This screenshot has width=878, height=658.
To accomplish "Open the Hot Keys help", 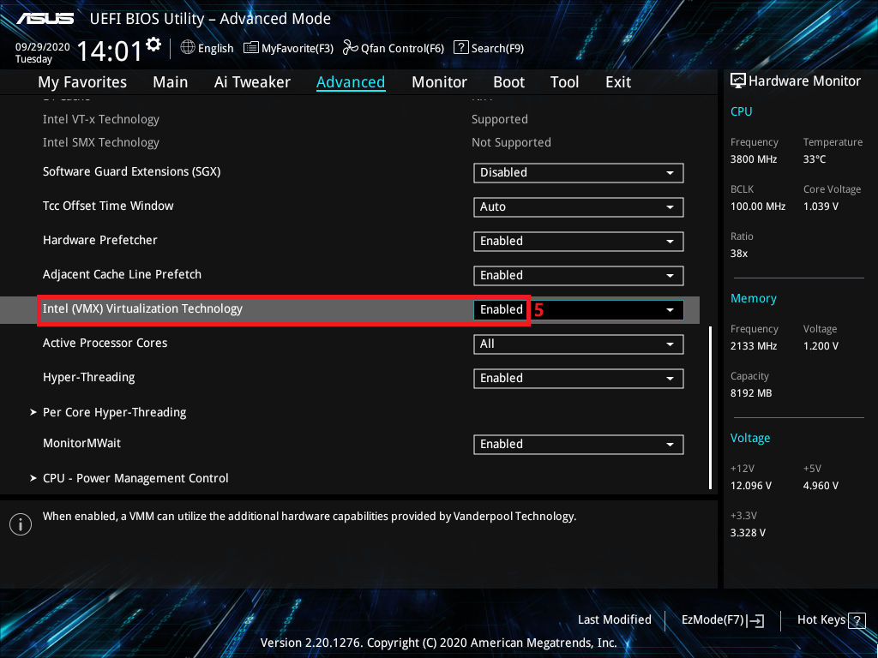I will click(x=832, y=619).
